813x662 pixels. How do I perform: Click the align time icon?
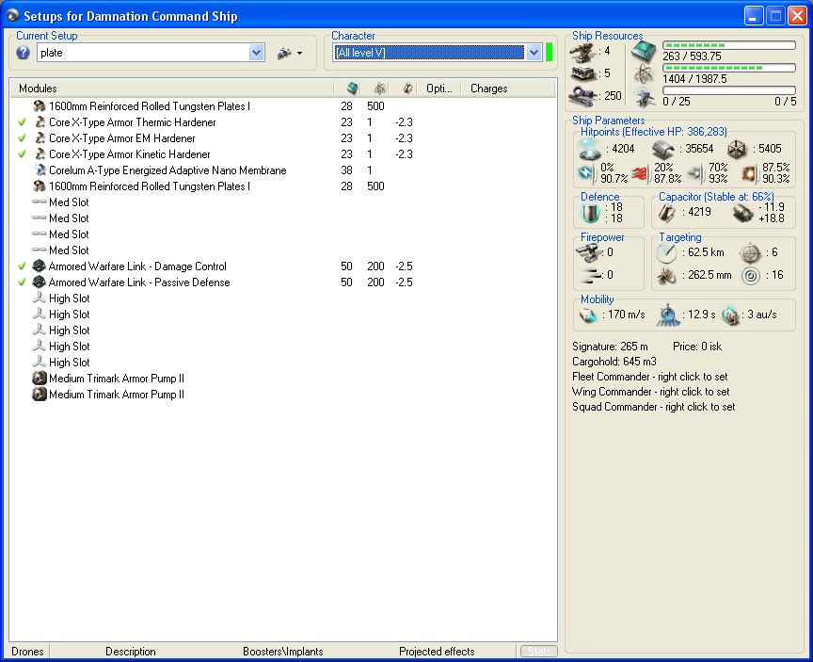tap(668, 315)
